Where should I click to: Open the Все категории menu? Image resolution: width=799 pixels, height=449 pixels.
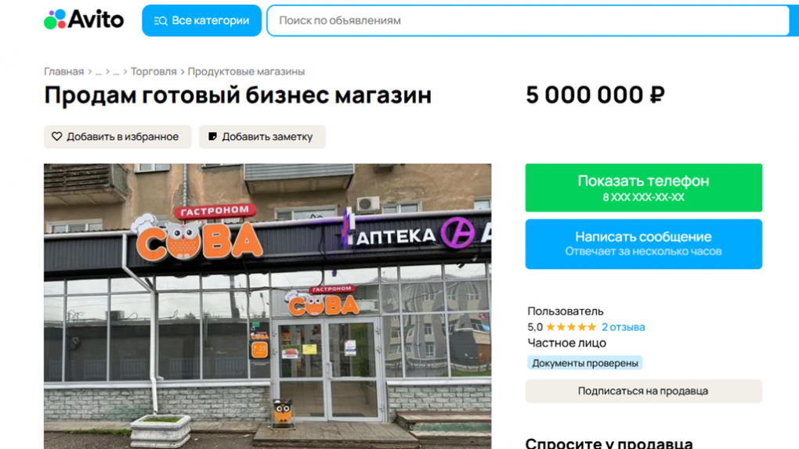point(202,20)
